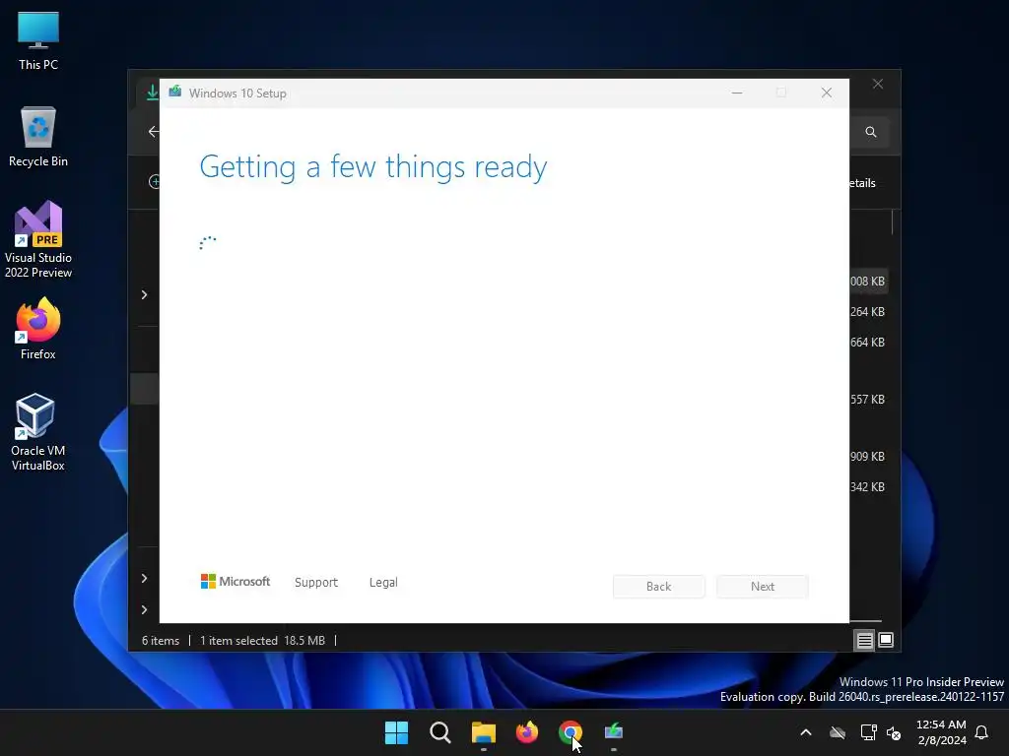Select file row sized 008 KB
Screen dimensions: 1009x756
(x=869, y=282)
